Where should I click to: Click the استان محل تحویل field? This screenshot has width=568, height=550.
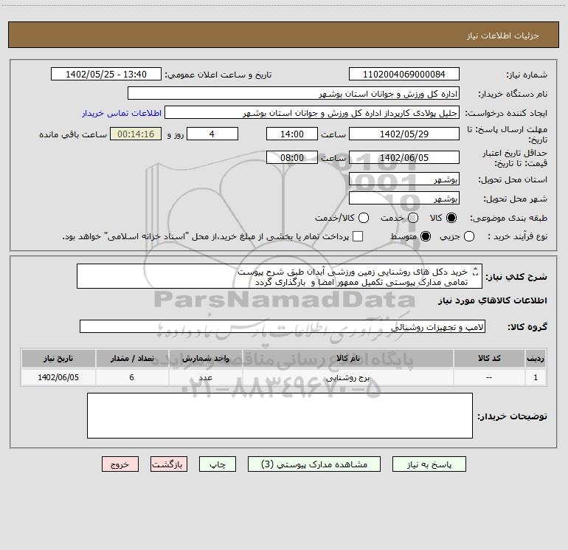pos(404,179)
